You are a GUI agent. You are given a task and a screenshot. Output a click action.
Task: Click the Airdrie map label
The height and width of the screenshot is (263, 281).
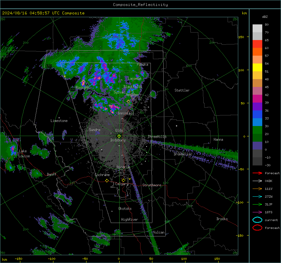pyautogui.click(x=123, y=167)
